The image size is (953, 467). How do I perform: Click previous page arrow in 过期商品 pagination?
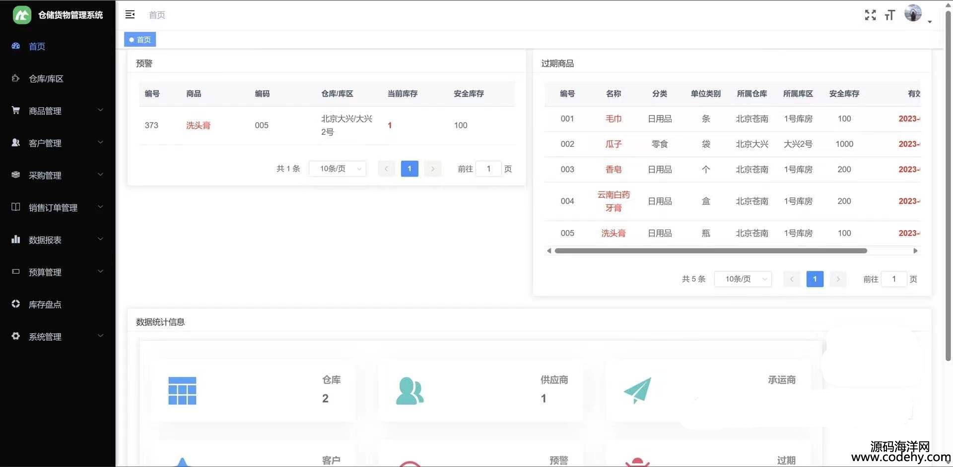click(792, 279)
